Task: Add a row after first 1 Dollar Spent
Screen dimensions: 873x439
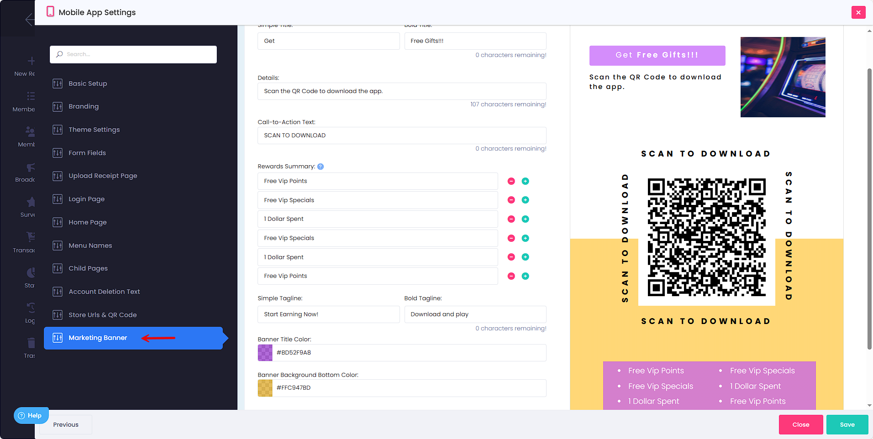Action: tap(525, 219)
